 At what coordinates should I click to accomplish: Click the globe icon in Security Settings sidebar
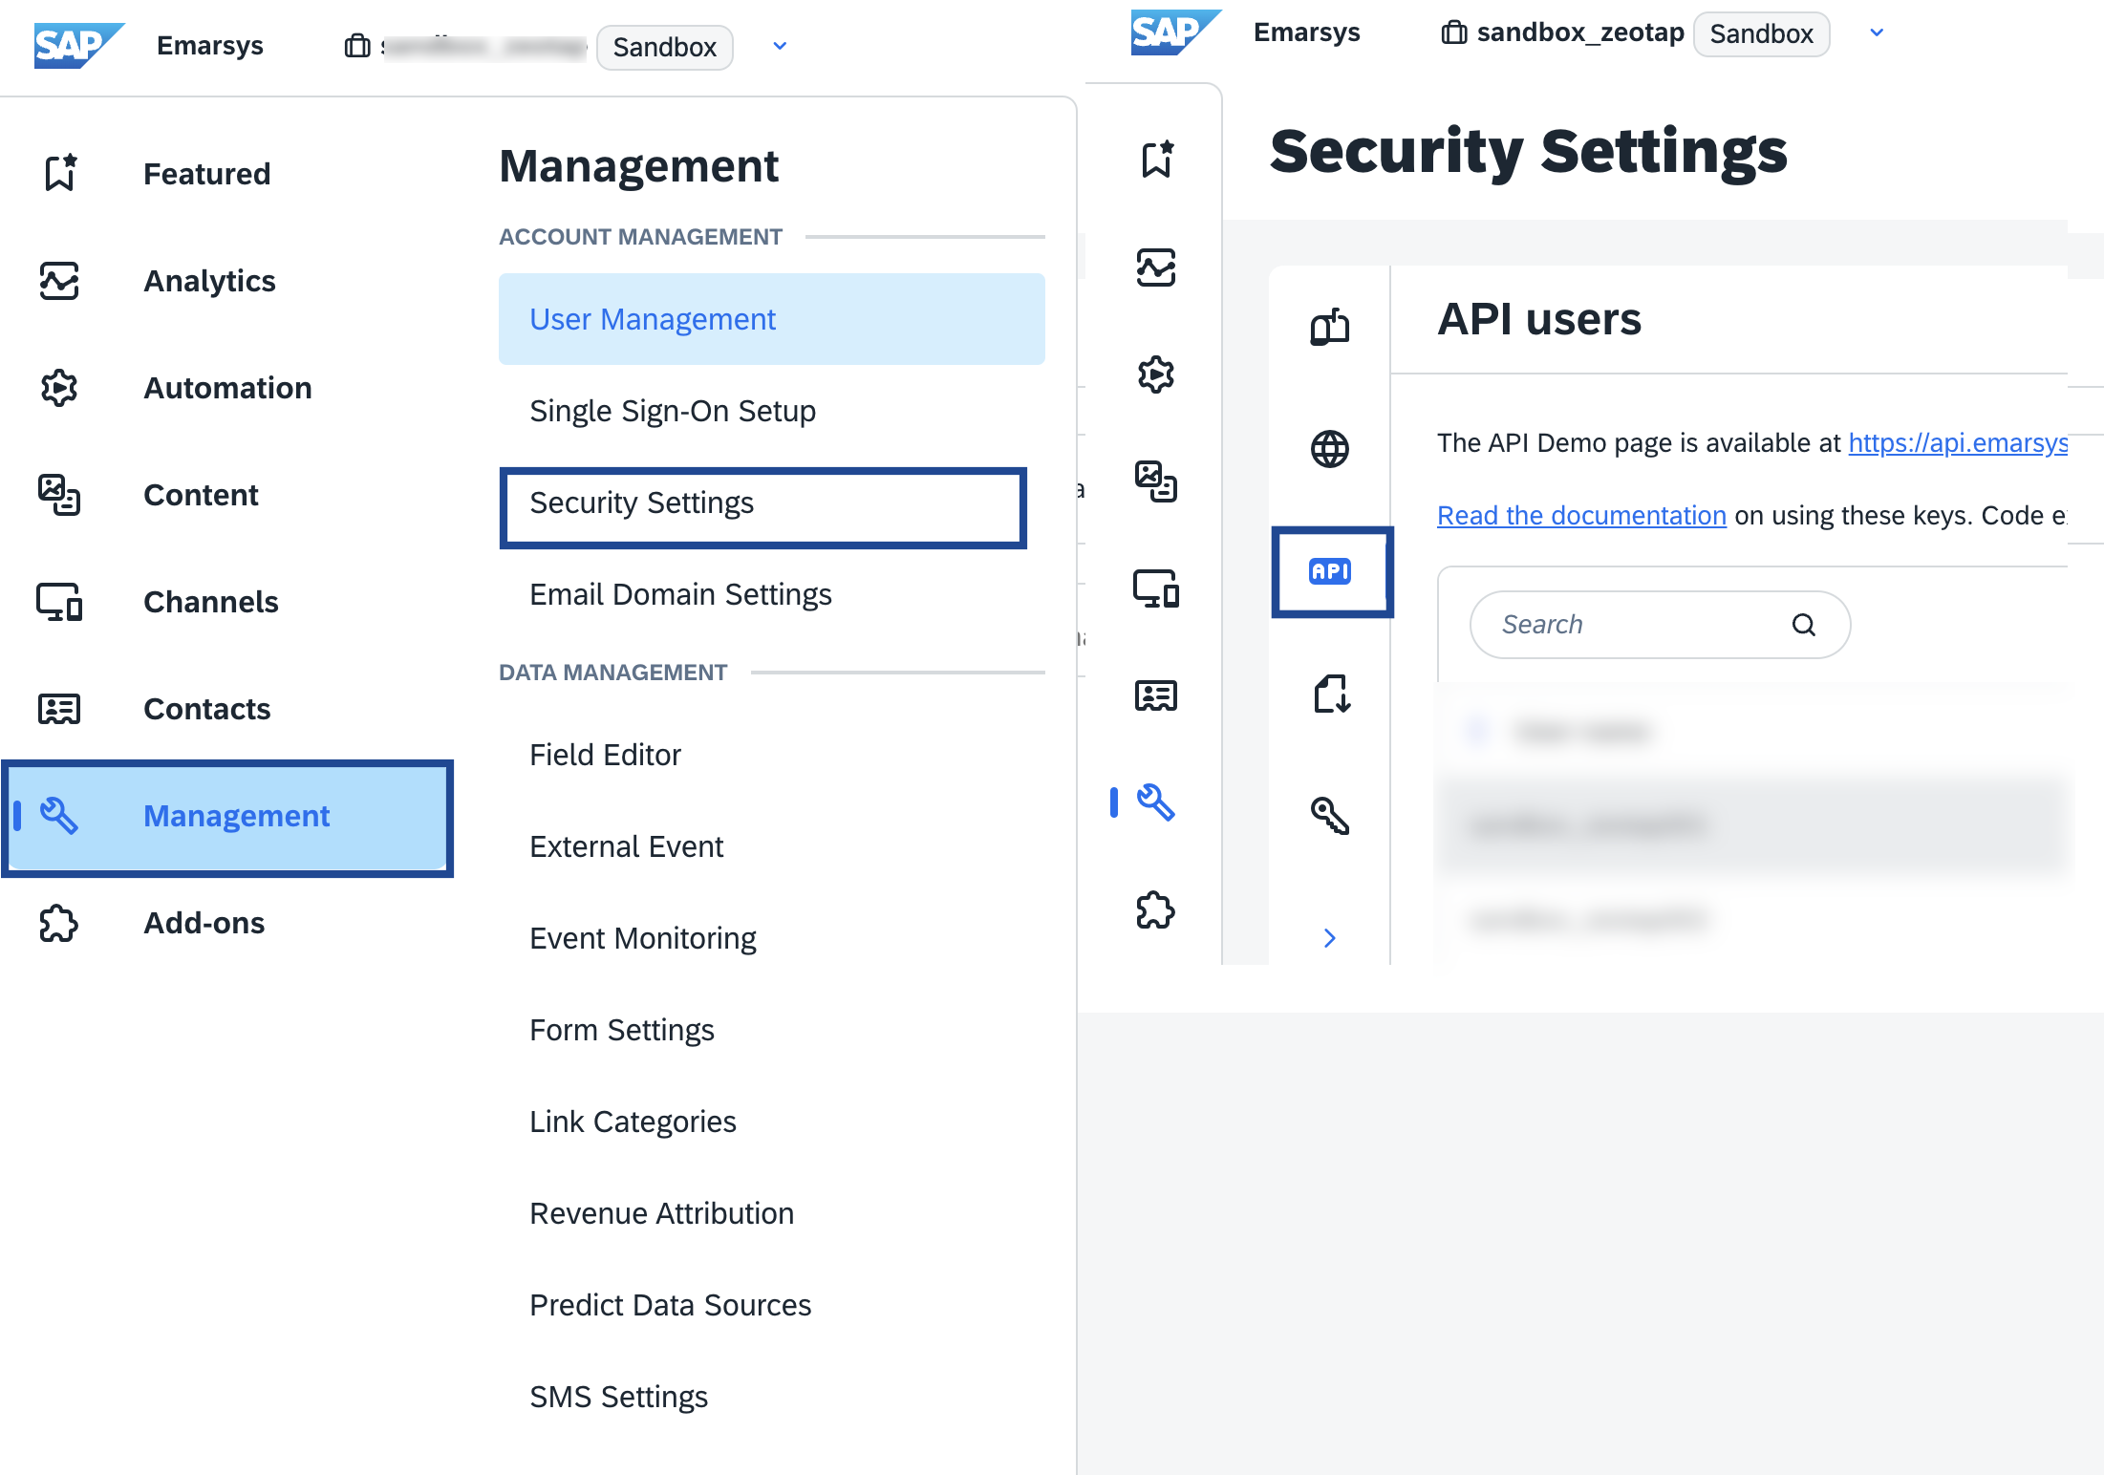click(1330, 449)
